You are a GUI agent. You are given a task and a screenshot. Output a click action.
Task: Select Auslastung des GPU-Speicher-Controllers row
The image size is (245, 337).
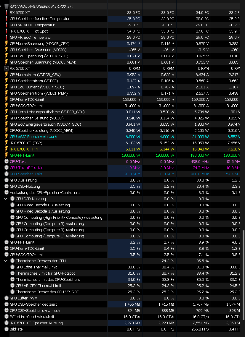(x=45, y=192)
